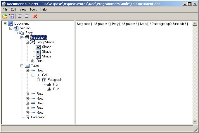
Task: Select the Document node Word icon
Action: (10, 23)
